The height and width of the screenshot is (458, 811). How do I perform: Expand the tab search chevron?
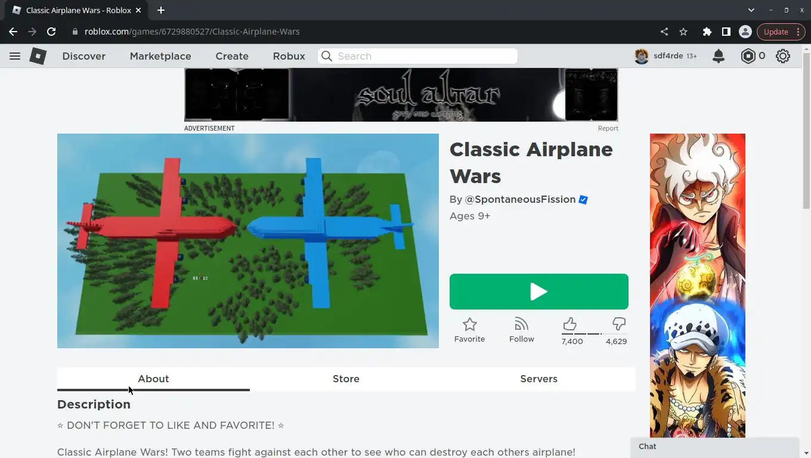pos(751,10)
